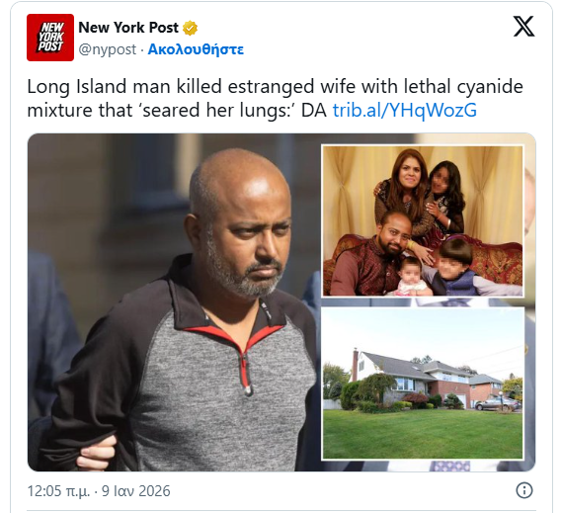Click the 9 Ιαν 2026 date
This screenshot has height=513, width=562.
(136, 491)
